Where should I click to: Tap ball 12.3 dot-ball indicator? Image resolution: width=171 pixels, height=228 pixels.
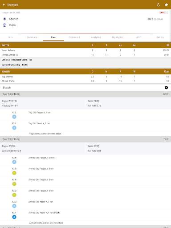pyautogui.click(x=14, y=195)
